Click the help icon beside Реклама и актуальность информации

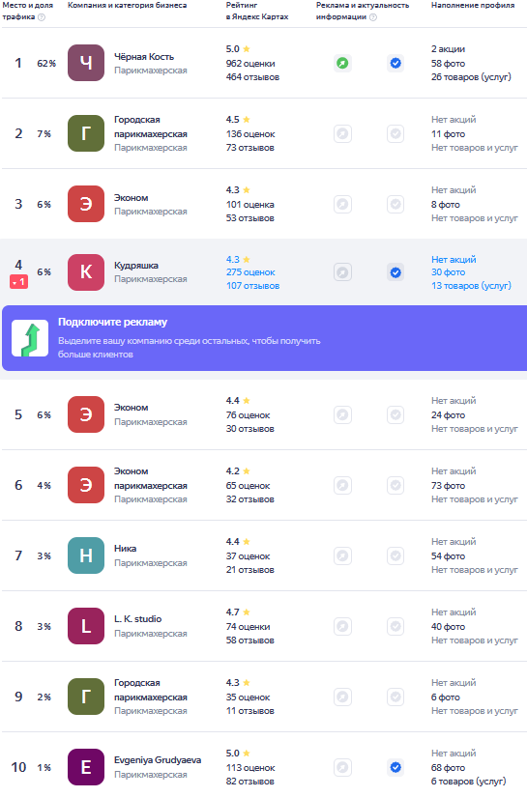pyautogui.click(x=373, y=17)
